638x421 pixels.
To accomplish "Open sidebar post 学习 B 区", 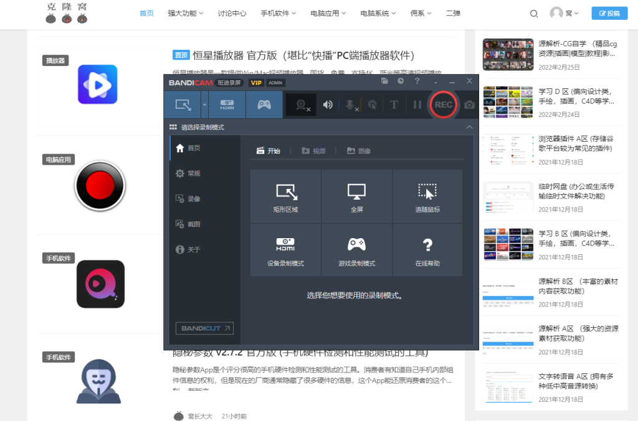I will point(576,239).
